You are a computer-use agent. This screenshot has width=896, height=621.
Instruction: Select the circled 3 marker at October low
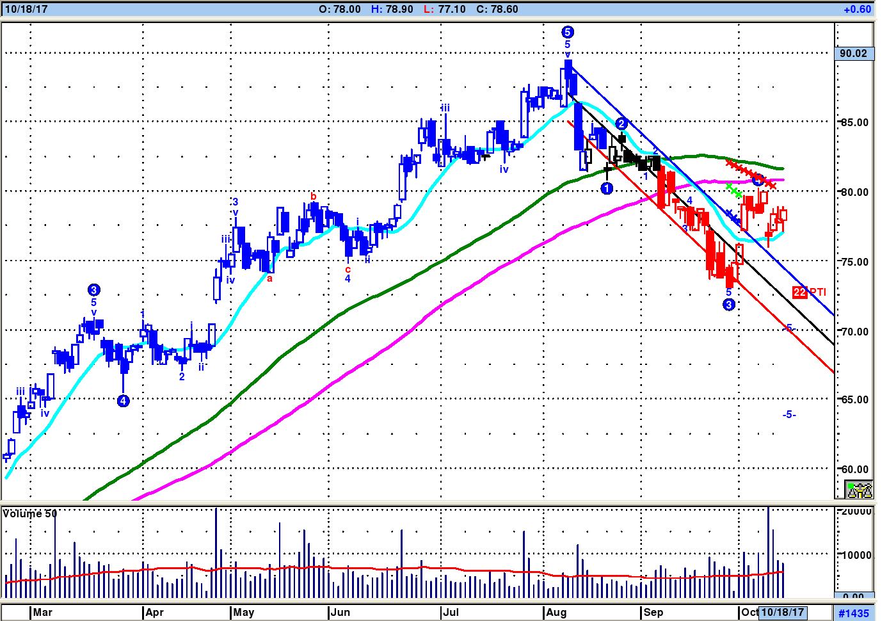(729, 305)
